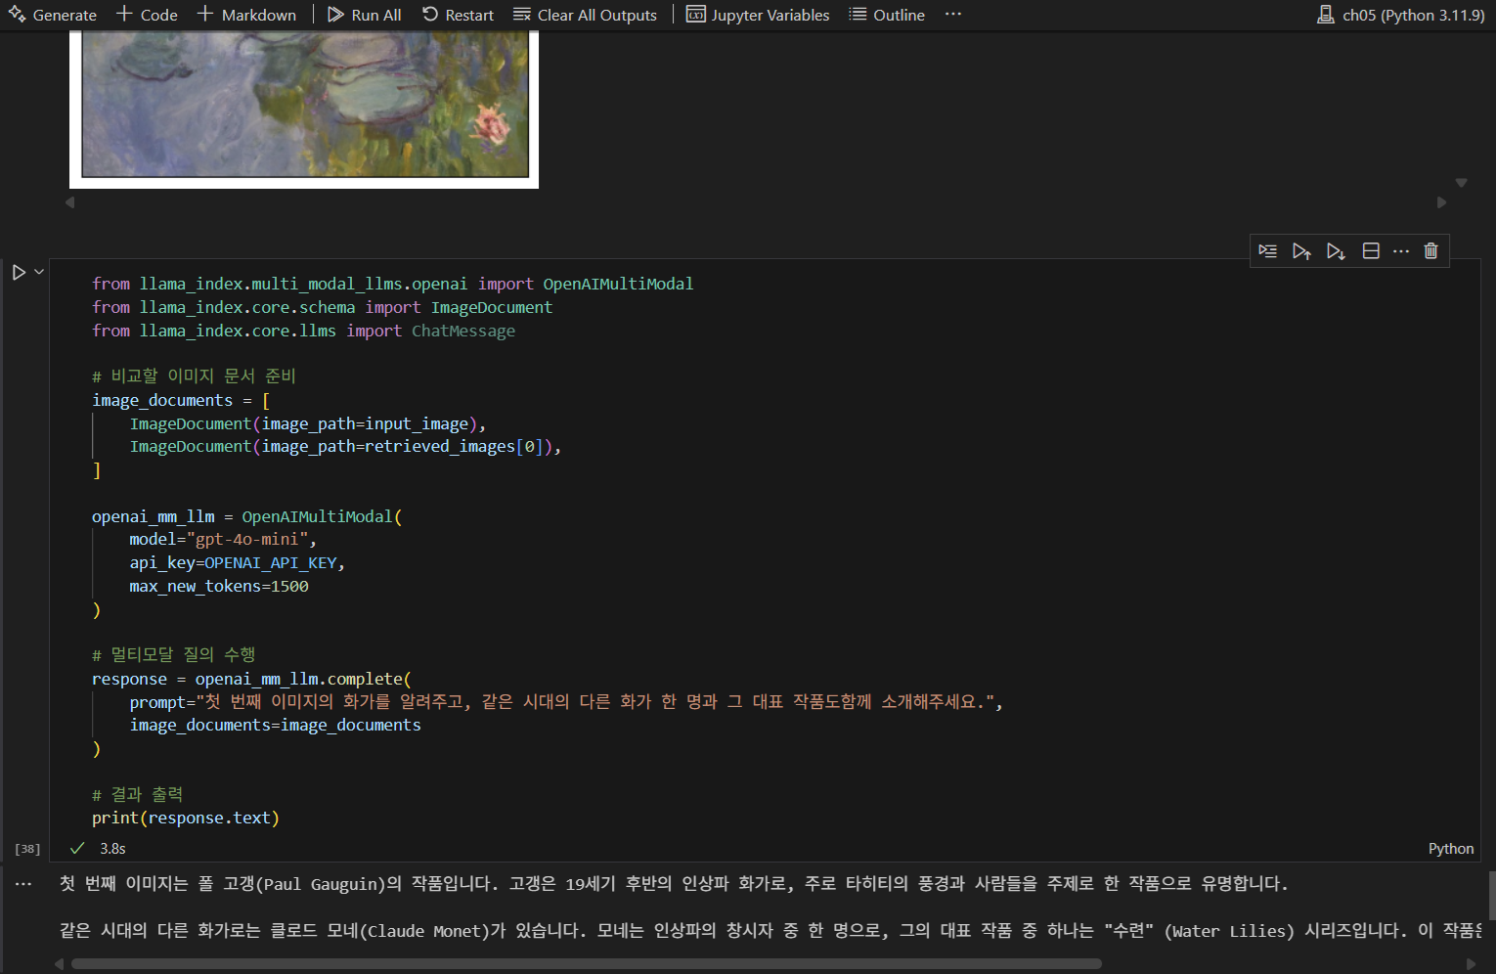The image size is (1496, 974).
Task: Select kernel ch05 (Python 3.11.9)
Action: pos(1401,15)
